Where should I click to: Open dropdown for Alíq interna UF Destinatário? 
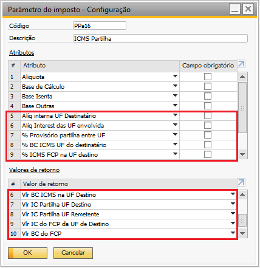[175, 115]
